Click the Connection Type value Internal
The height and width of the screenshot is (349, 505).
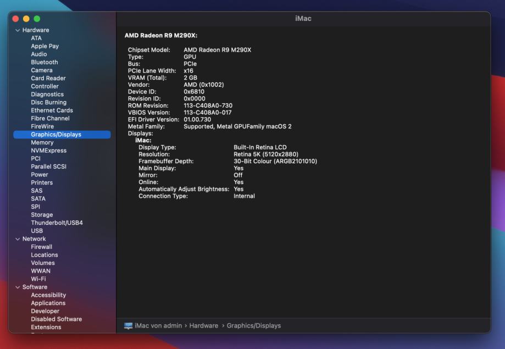coord(244,196)
